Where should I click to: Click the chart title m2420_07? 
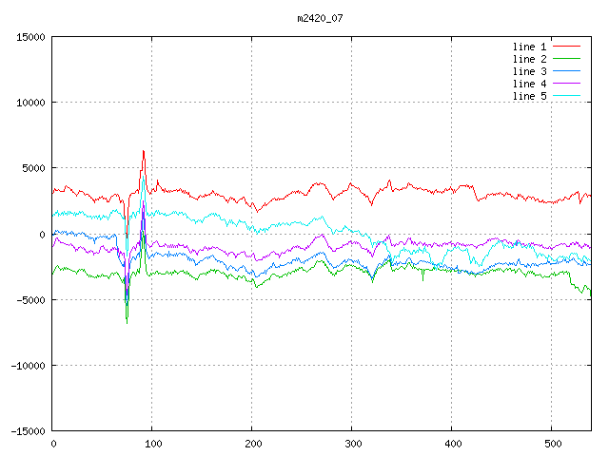320,18
